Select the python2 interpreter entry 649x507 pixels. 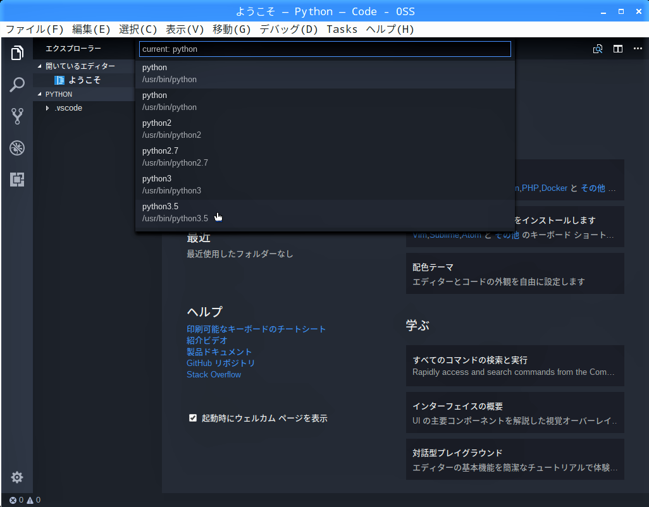coord(325,129)
